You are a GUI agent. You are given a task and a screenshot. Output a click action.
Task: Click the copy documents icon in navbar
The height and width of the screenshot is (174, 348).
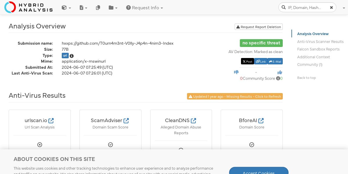coord(98,8)
